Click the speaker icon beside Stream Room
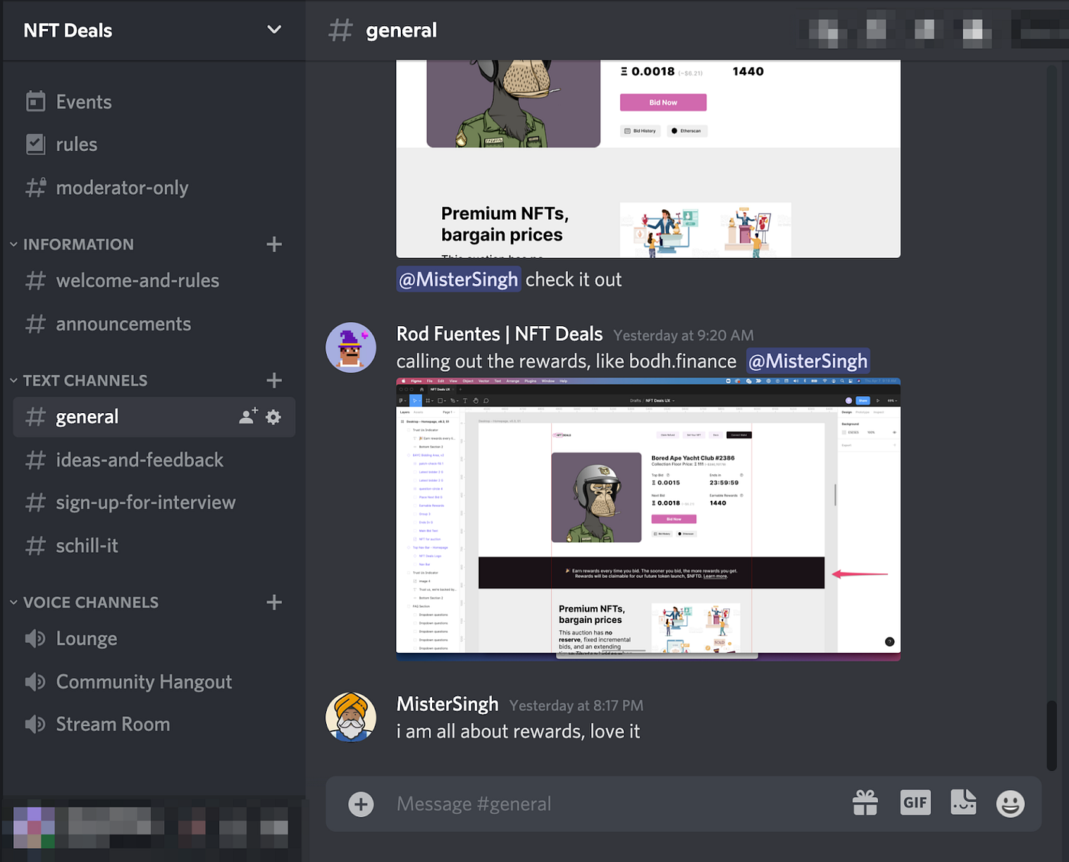 35,724
